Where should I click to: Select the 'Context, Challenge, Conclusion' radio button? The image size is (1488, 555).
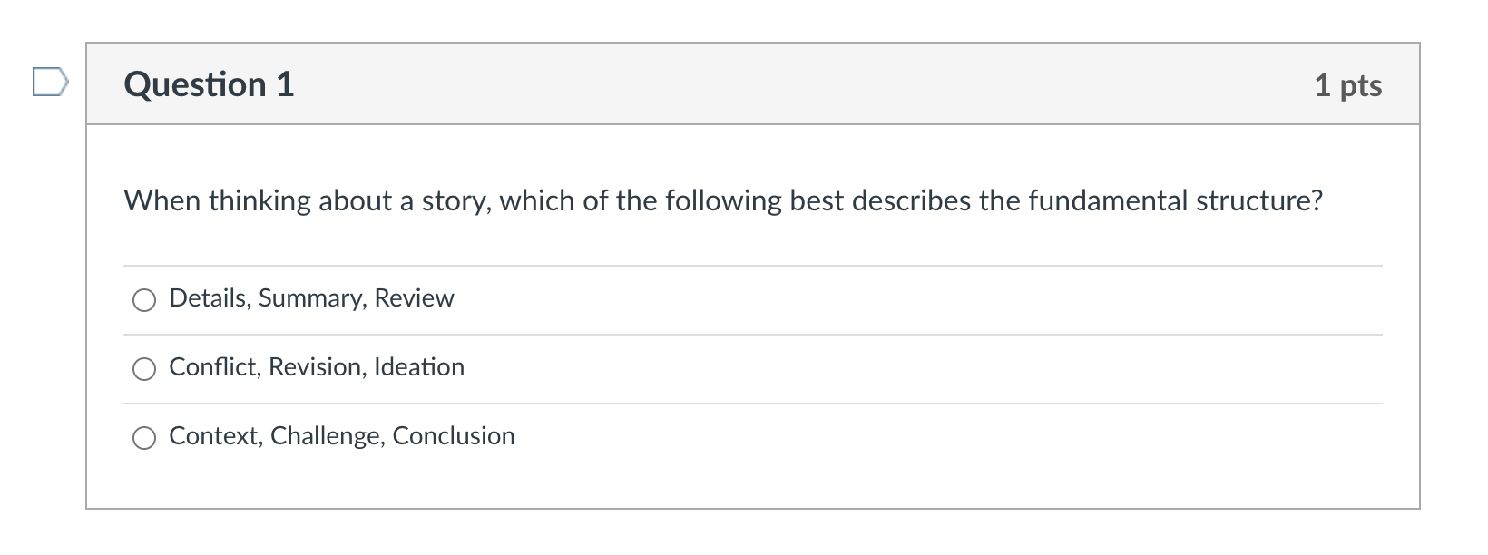coord(143,437)
